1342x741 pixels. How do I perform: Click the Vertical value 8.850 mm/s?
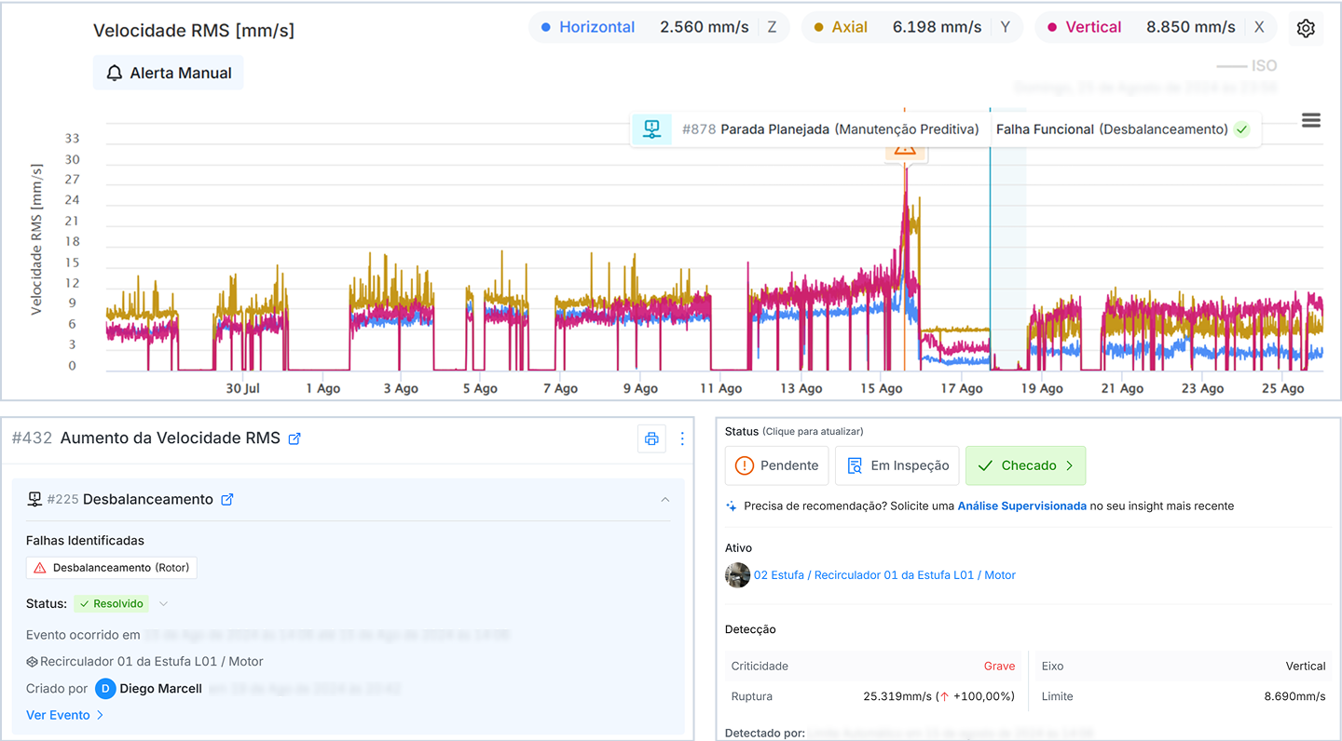[x=1191, y=27]
